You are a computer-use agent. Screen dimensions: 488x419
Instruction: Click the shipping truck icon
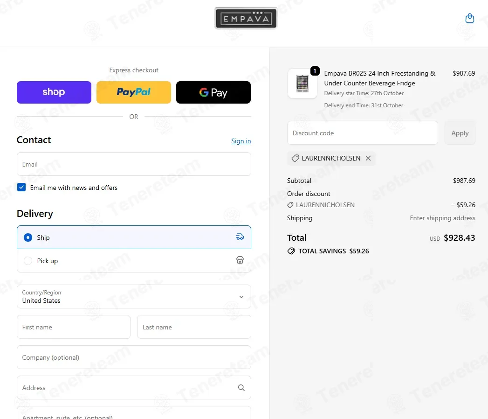click(240, 237)
